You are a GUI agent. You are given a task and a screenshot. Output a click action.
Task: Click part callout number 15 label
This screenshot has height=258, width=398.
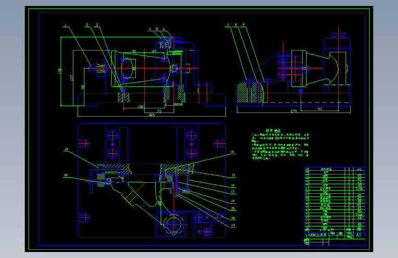click(233, 208)
